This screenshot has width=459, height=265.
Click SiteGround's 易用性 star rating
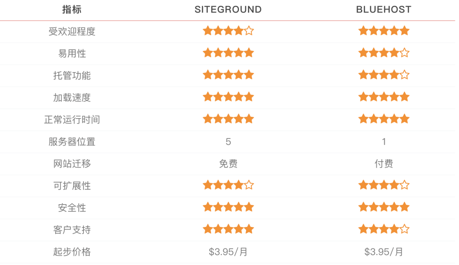coord(228,53)
